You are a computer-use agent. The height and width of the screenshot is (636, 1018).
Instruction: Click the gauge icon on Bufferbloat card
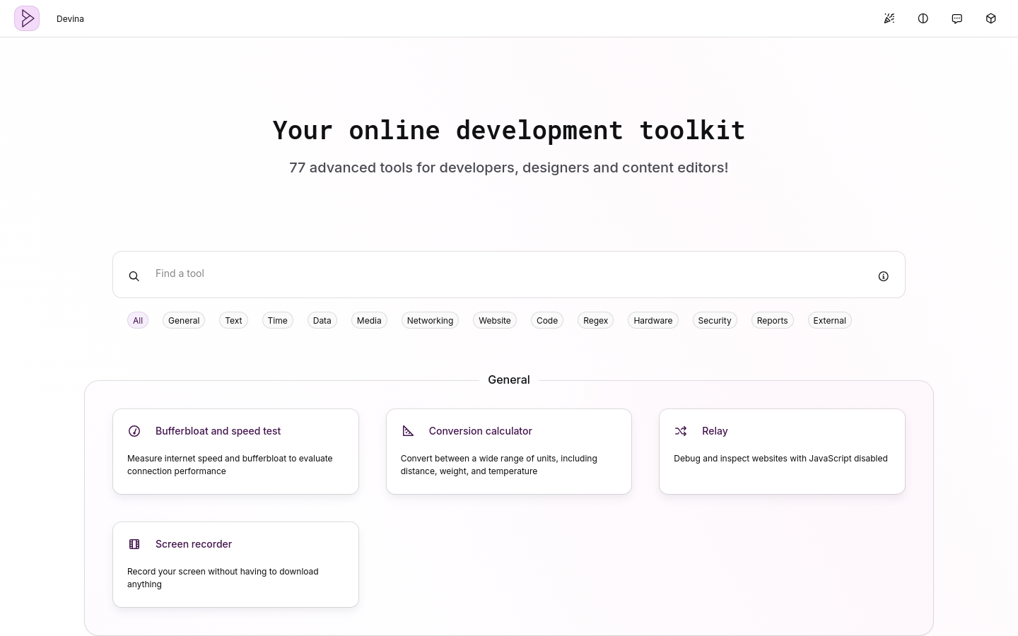point(134,431)
